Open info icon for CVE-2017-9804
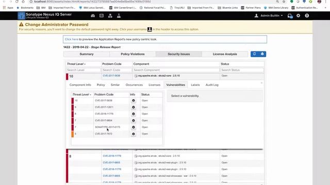Screen dimensions: 330x185 (133, 121)
